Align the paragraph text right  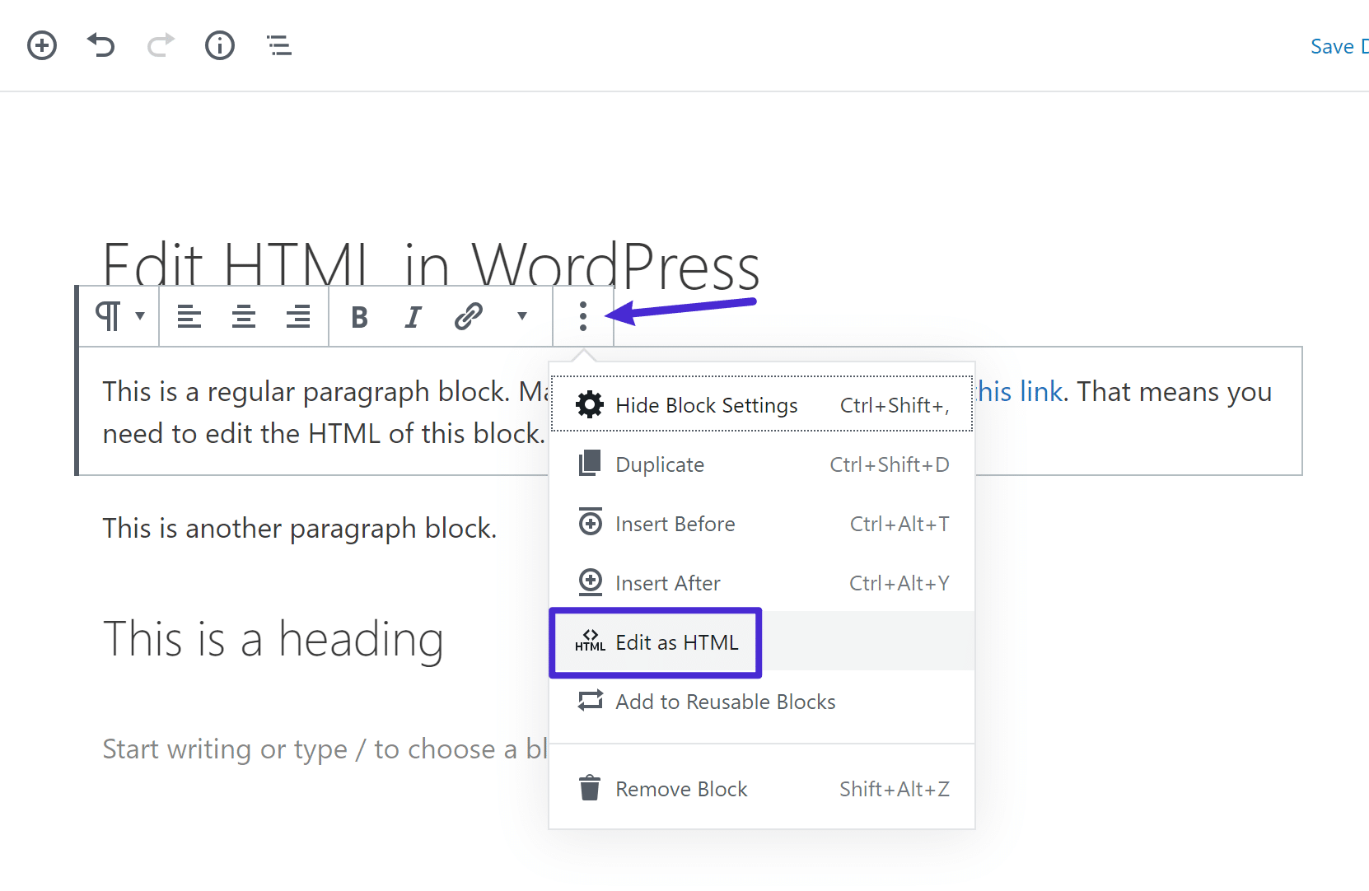click(x=298, y=316)
